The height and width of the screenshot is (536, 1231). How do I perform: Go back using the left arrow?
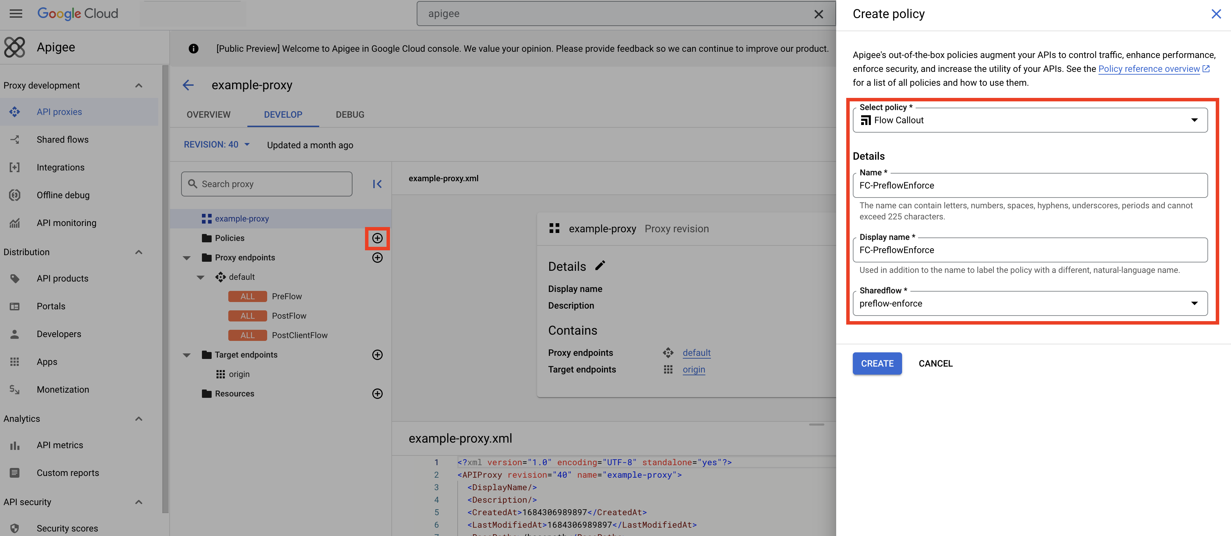click(x=188, y=85)
